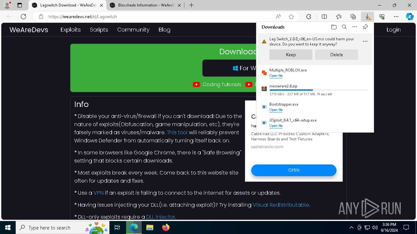Pin the Downloads panel
The width and height of the screenshot is (417, 234).
(365, 27)
